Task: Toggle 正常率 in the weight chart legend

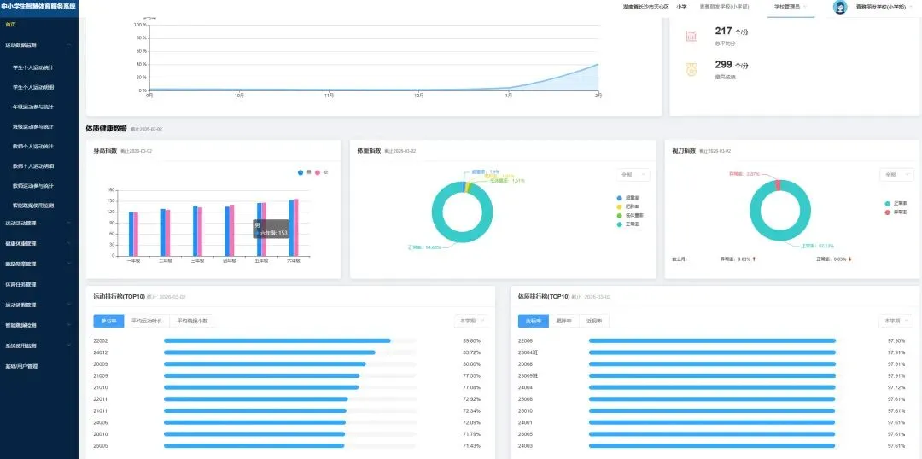Action: click(x=628, y=224)
